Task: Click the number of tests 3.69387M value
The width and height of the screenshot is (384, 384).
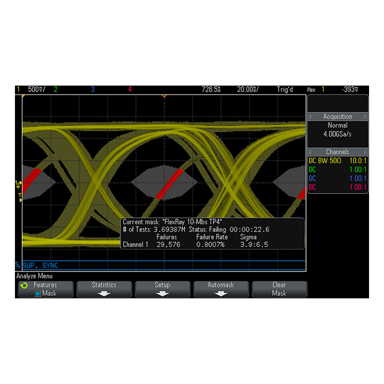Action: 169,230
